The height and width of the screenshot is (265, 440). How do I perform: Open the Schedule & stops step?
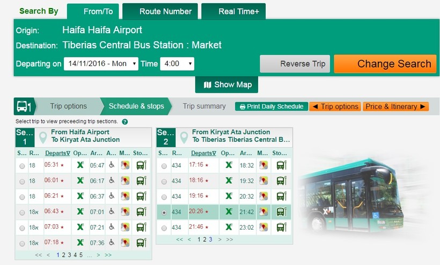point(136,106)
